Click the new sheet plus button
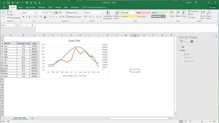Screen dimensions: 219x123 (32, 118)
